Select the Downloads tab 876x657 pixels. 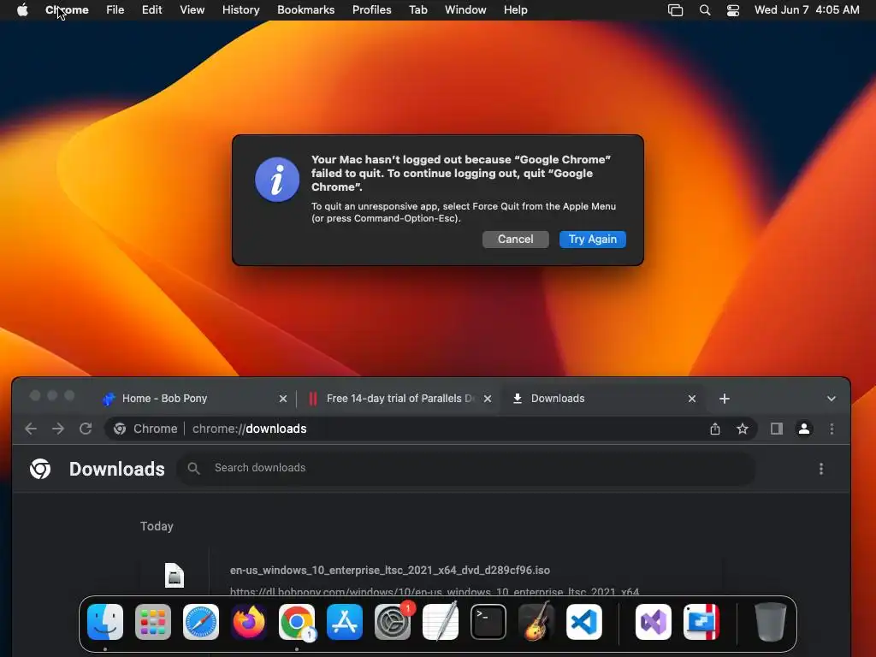[603, 399]
